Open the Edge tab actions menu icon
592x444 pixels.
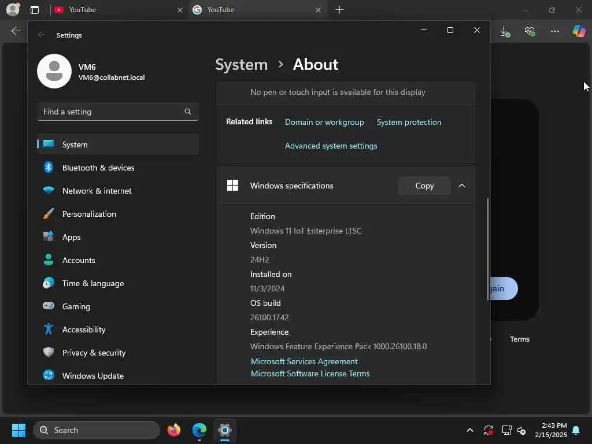[x=35, y=10]
